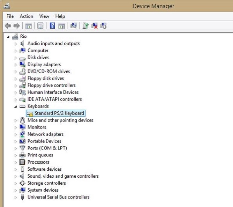Click the Back arrow toolbar icon

pyautogui.click(x=8, y=26)
